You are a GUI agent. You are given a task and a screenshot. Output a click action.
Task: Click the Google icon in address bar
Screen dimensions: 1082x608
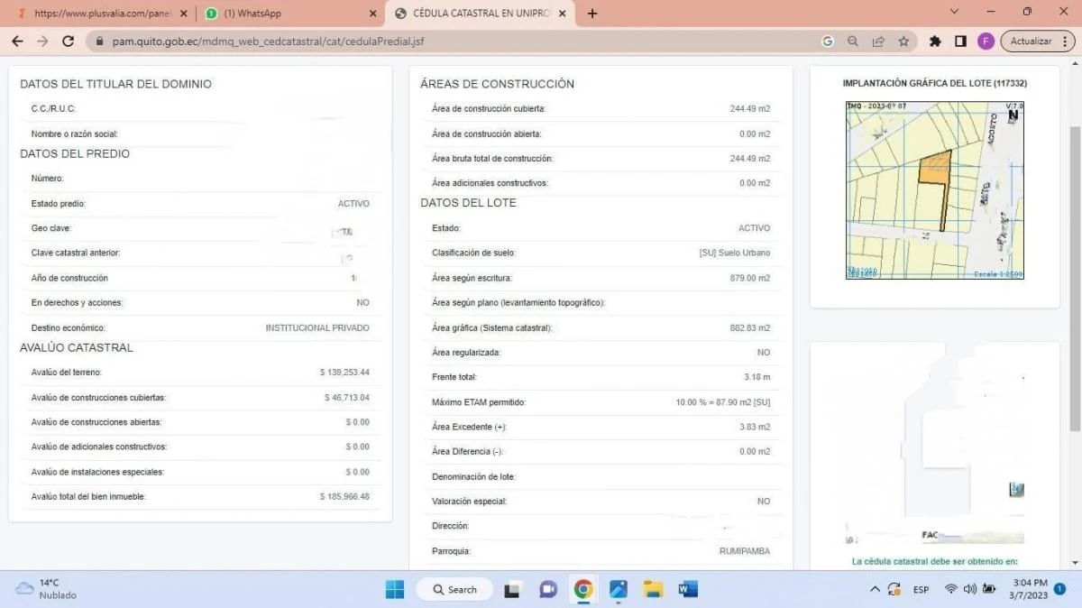tap(828, 41)
